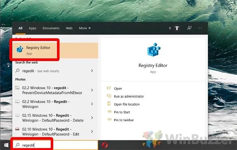Open the three-dot options menu
237x150 pixels.
(x=200, y=28)
